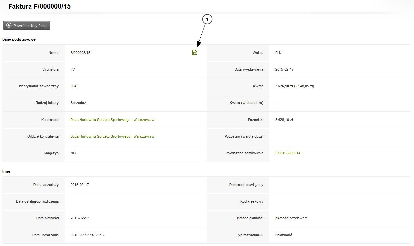Click the Data wystawienia date value

tap(284, 69)
